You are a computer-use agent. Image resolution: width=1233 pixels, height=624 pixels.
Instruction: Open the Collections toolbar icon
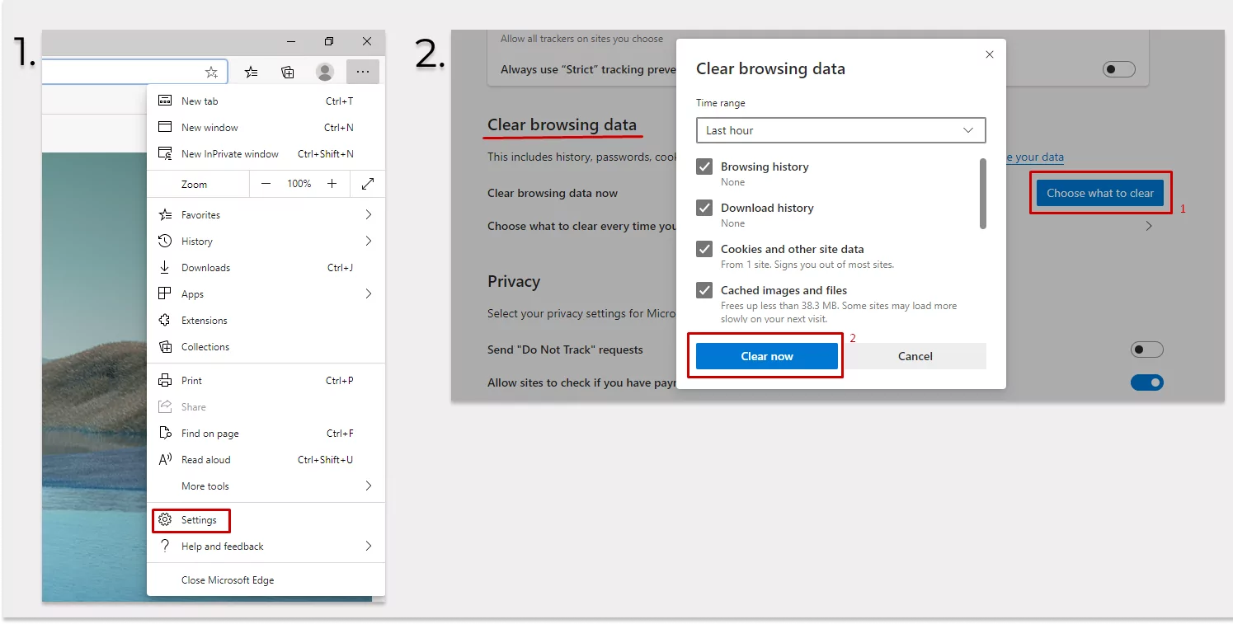(288, 72)
